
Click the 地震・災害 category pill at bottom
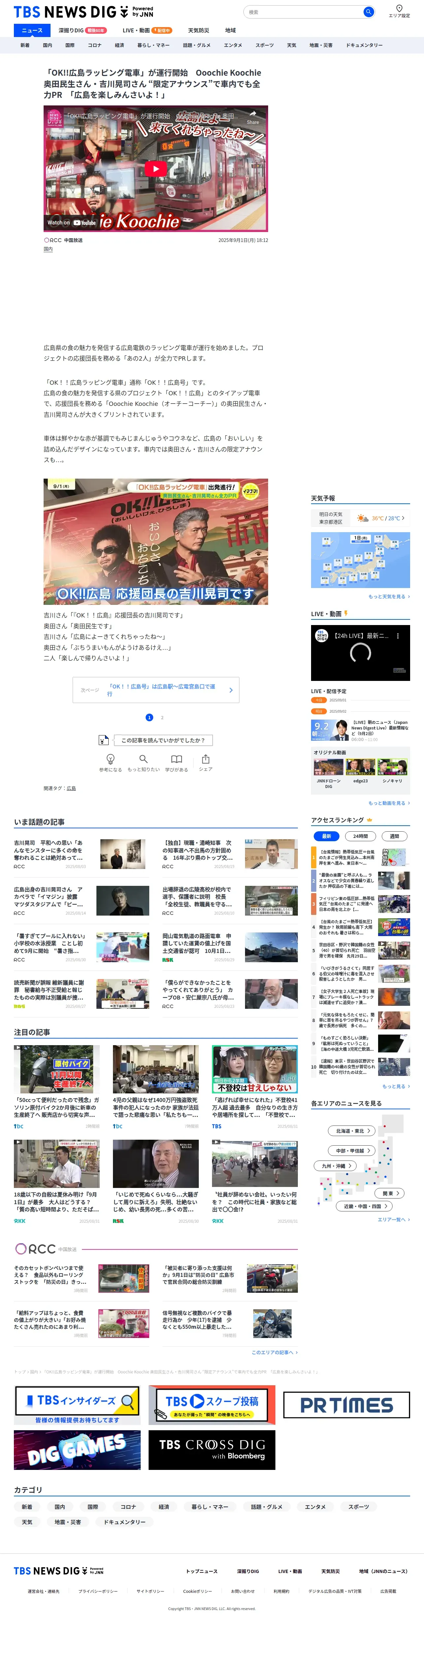[x=68, y=1522]
